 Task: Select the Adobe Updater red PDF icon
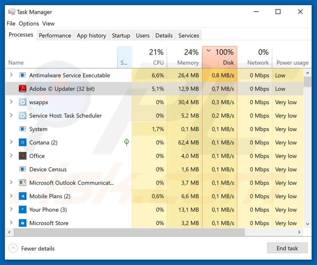click(x=22, y=89)
